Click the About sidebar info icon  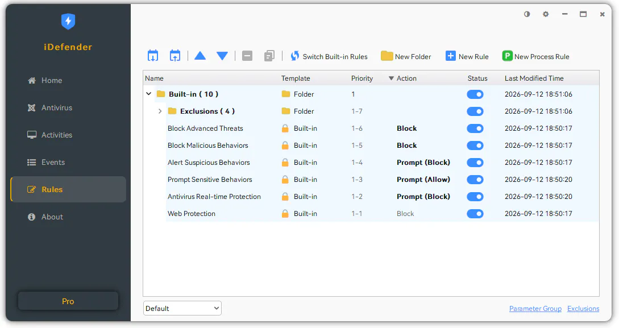[x=32, y=217]
